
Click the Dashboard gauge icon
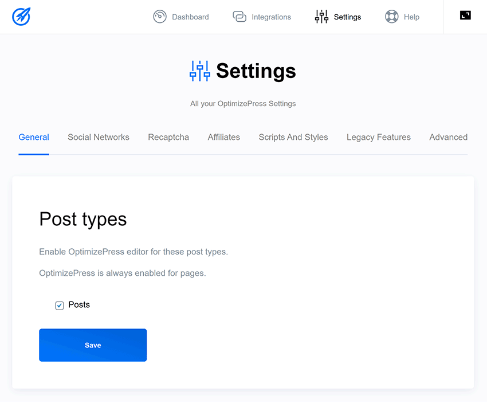[x=160, y=17]
